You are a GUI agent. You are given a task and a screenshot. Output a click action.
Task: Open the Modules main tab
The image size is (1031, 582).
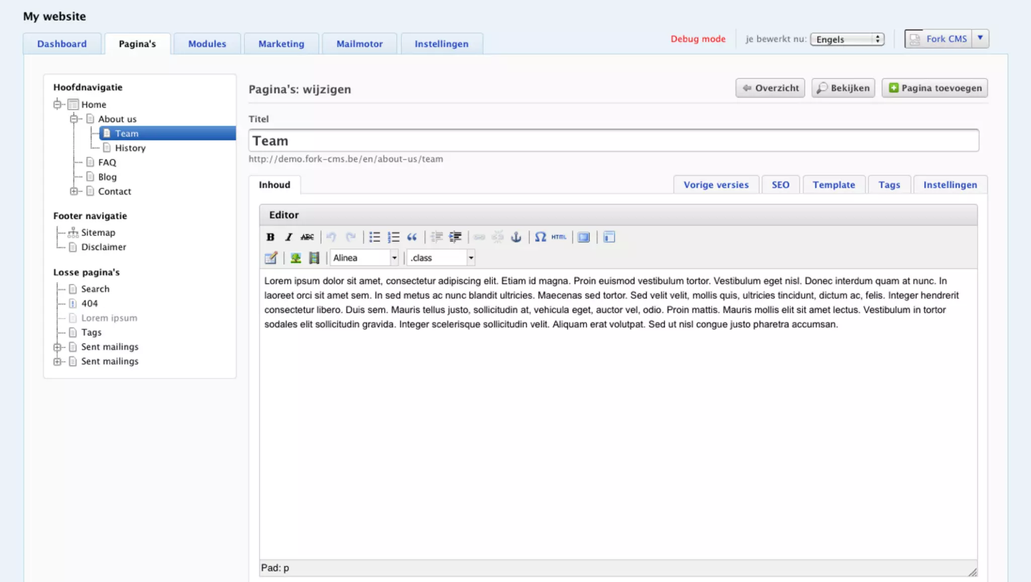click(x=207, y=44)
